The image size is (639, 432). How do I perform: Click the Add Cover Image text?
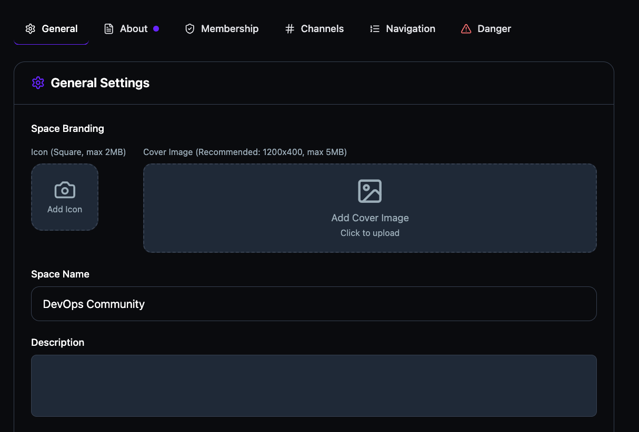coord(370,218)
